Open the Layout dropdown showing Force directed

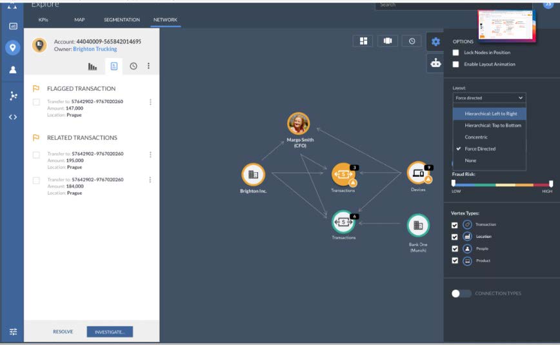tap(489, 98)
